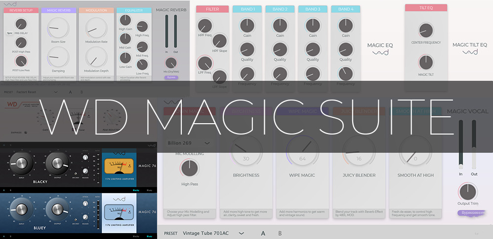Click the Band 4 Frequency knob
The height and width of the screenshot is (239, 493).
pos(345,74)
